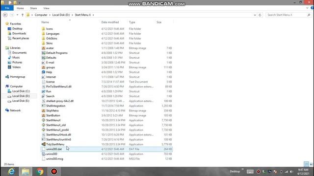Expand Start Menu X breadcrumb arrow
Image resolution: width=314 pixels, height=176 pixels.
coord(93,15)
